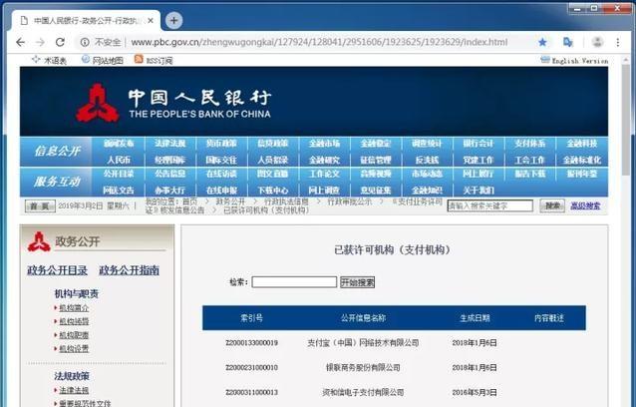The width and height of the screenshot is (636, 407).
Task: Open the 意见征集 menu item
Action: click(376, 190)
